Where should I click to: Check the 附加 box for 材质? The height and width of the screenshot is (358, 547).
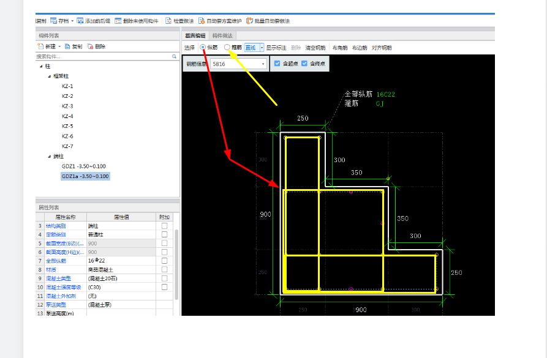(x=164, y=269)
